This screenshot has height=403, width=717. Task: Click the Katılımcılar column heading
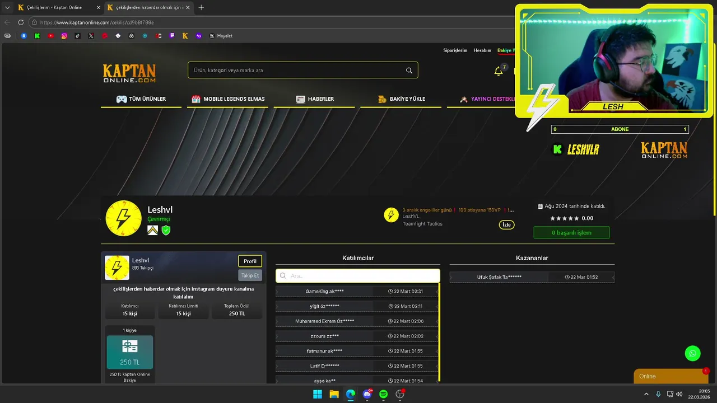coord(358,258)
